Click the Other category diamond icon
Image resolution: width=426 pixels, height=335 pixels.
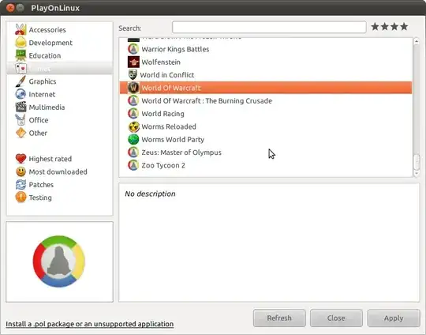[21, 133]
